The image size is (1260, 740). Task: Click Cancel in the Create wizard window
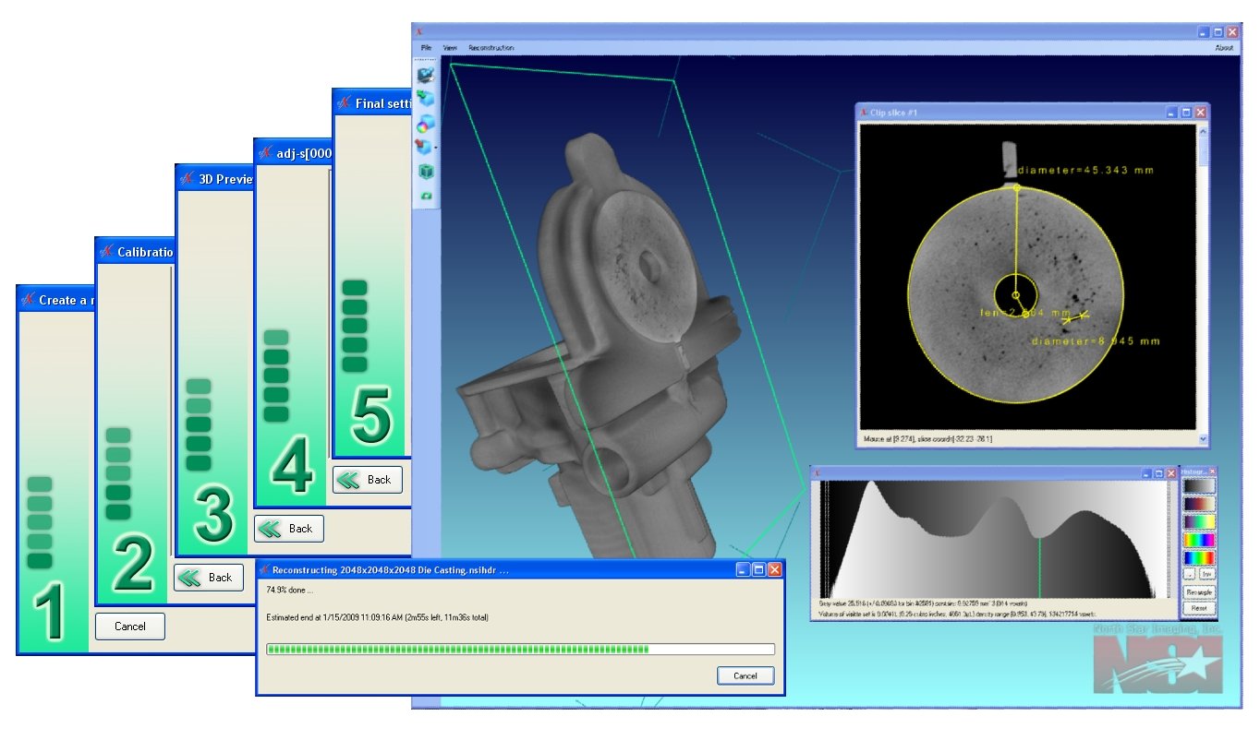click(x=130, y=627)
